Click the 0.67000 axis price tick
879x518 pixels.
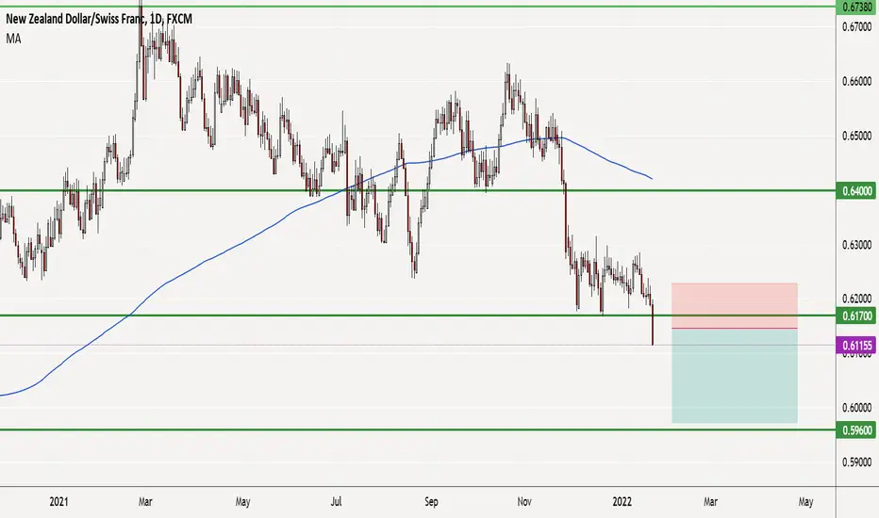pos(857,26)
